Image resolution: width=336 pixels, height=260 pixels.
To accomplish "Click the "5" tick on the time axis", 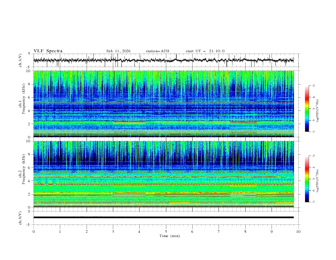I will point(166,232).
